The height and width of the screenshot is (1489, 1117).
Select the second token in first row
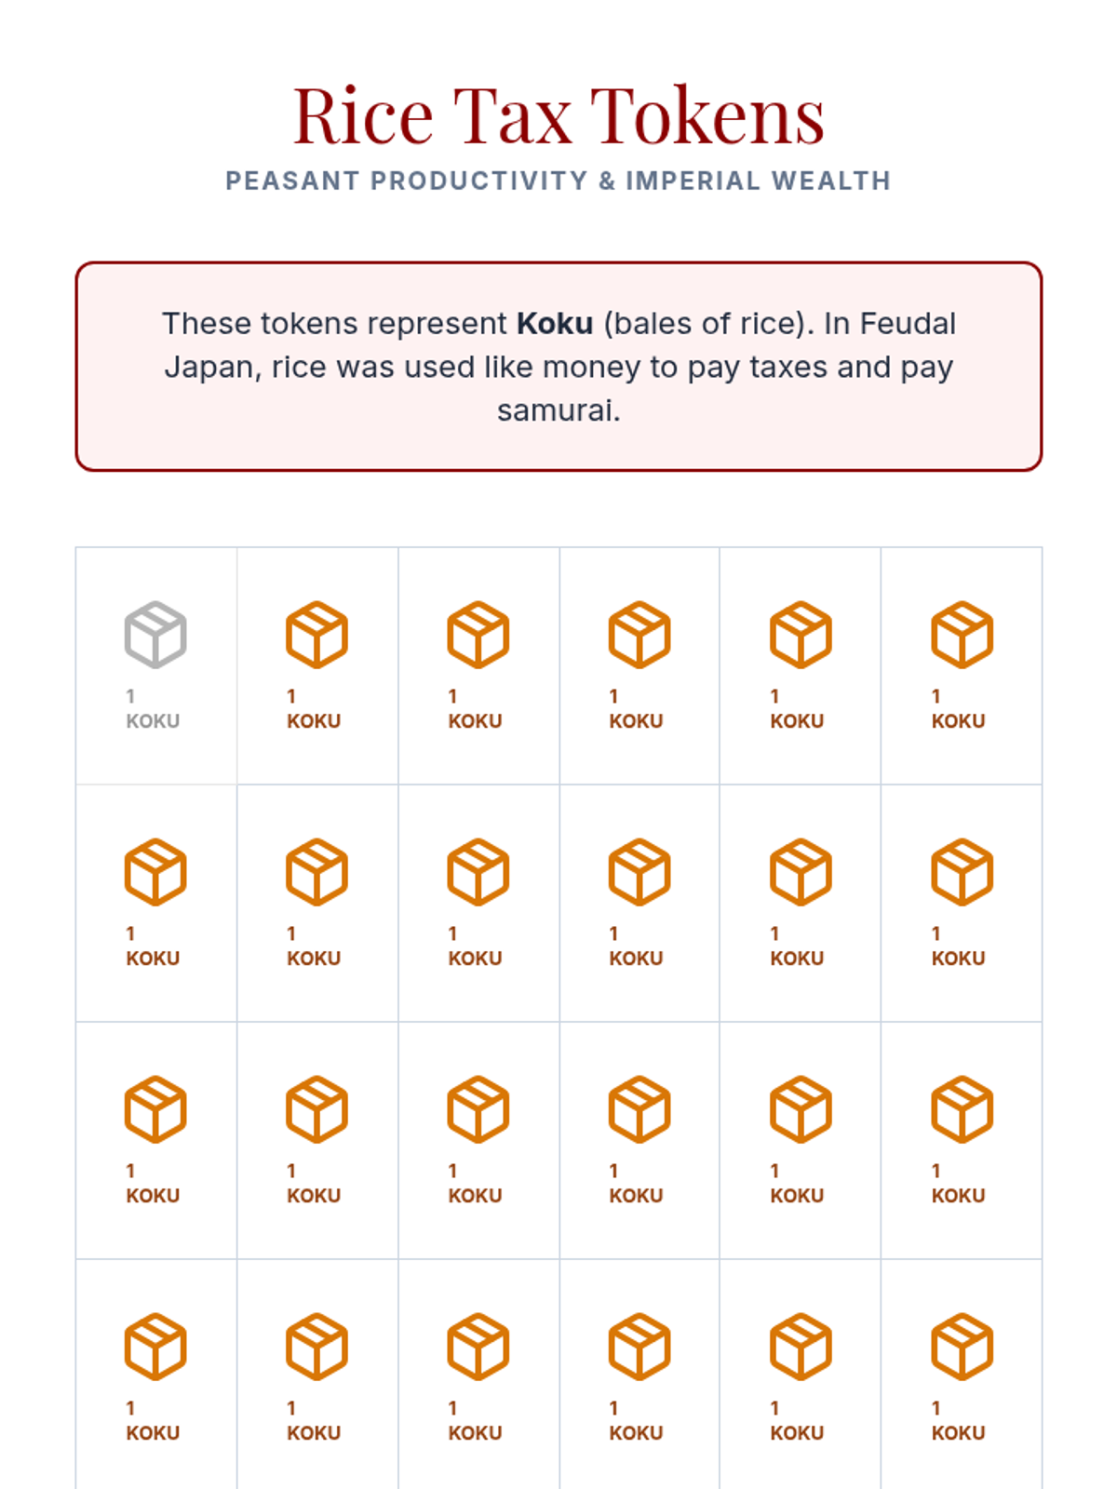pyautogui.click(x=316, y=664)
